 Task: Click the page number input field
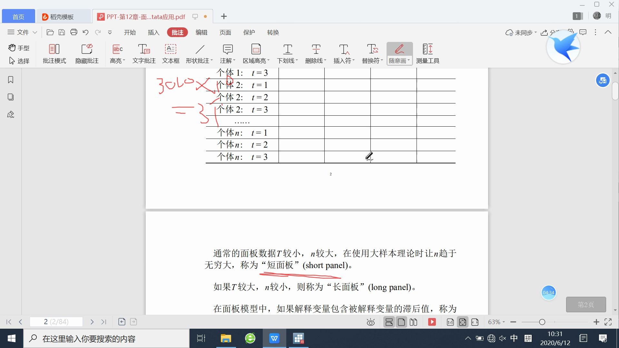pos(56,322)
